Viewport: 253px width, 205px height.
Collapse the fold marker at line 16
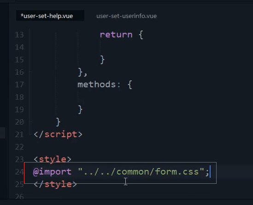point(30,72)
